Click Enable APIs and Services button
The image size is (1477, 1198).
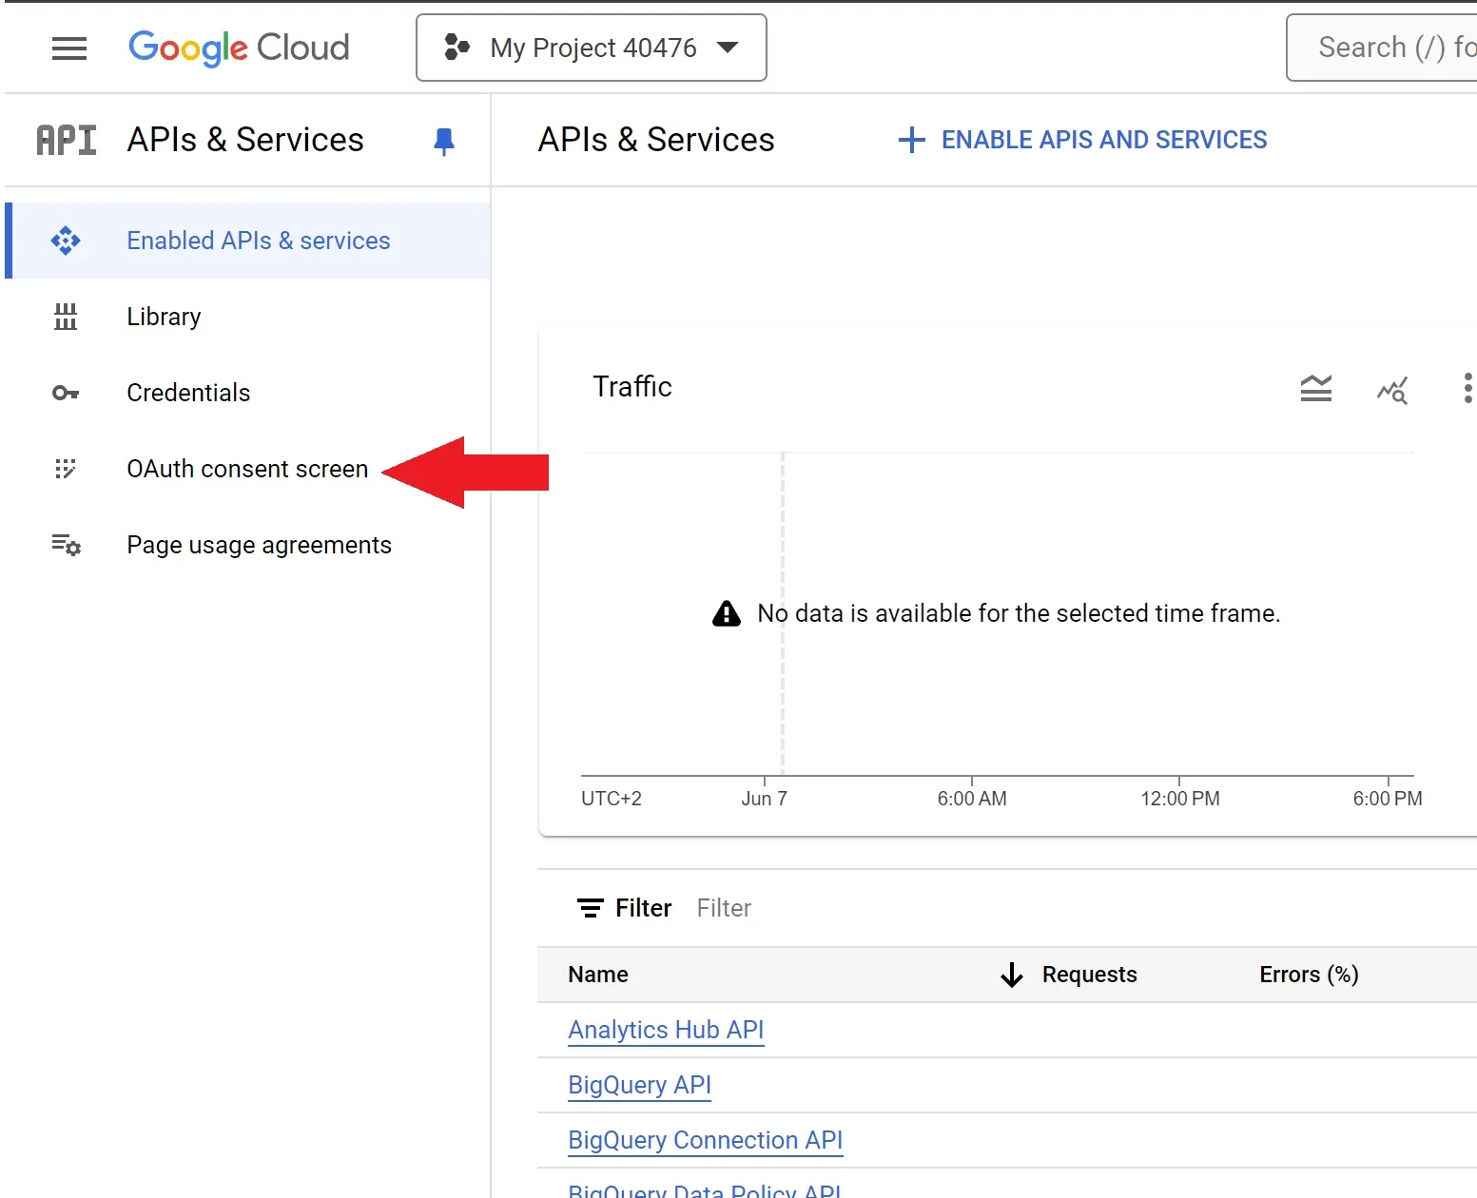1082,140
